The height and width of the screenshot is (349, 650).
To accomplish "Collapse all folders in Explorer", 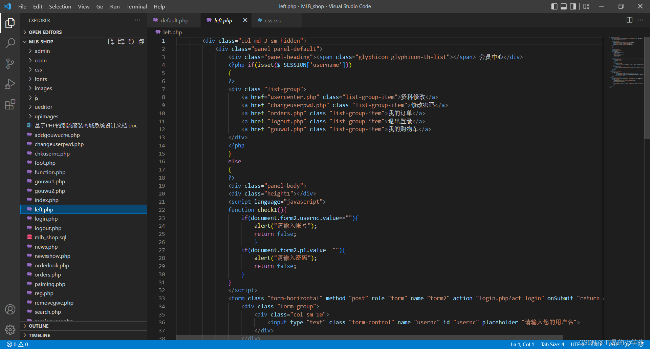I will 141,42.
